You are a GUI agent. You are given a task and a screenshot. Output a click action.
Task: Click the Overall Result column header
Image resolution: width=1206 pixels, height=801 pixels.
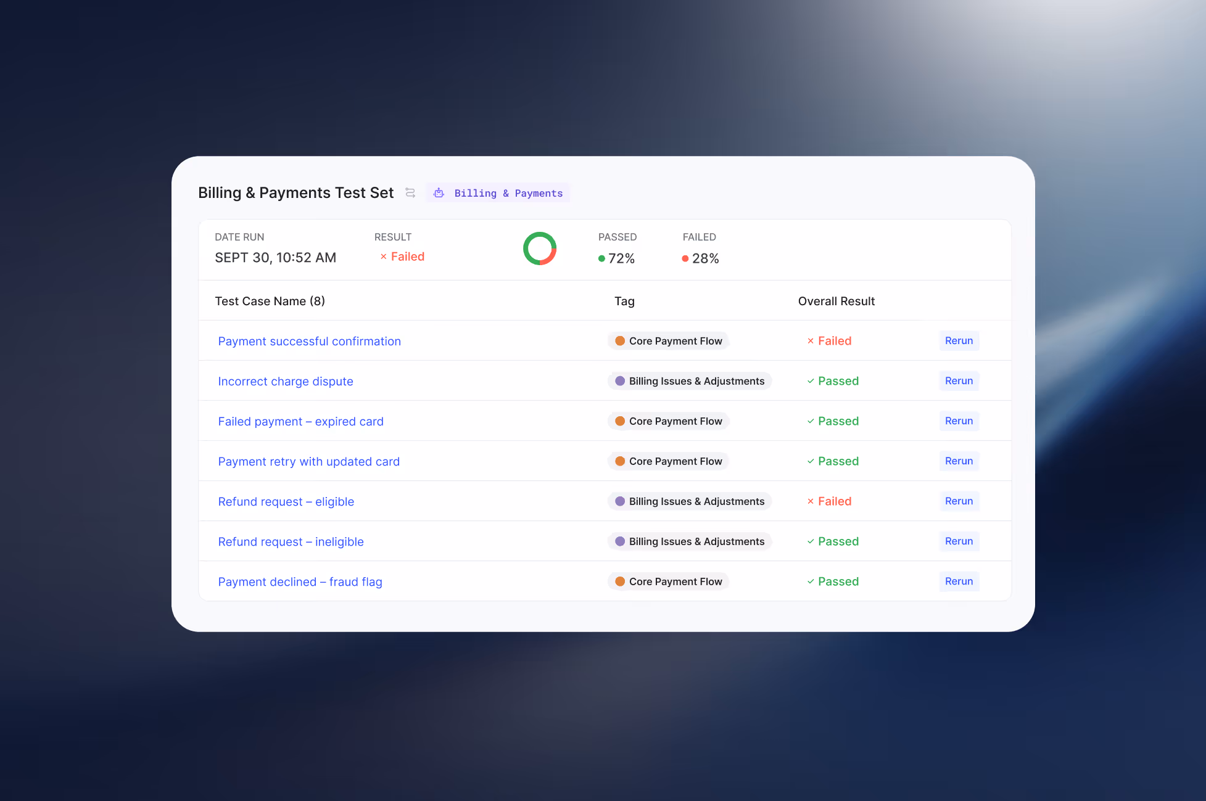coord(836,301)
